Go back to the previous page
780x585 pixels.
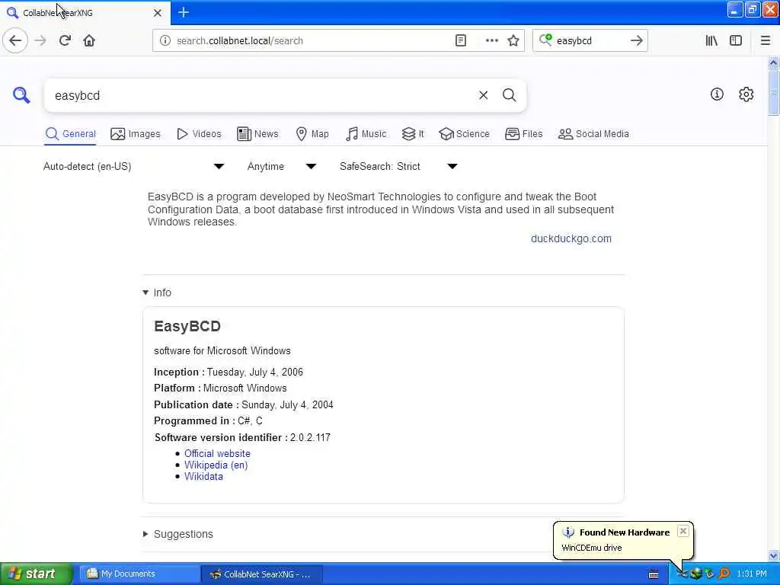pos(15,40)
